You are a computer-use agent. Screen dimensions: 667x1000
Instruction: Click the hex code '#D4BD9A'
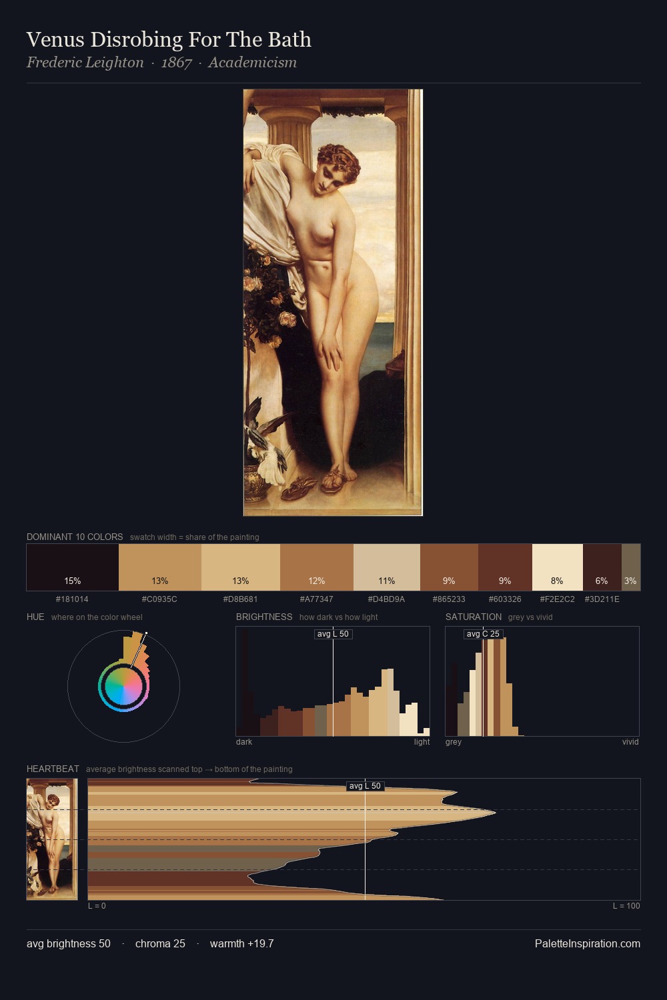[x=387, y=599]
